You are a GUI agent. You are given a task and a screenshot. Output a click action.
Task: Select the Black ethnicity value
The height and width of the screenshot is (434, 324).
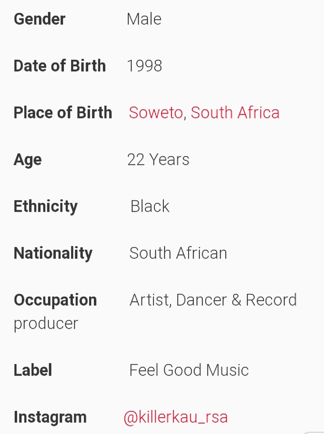[150, 206]
